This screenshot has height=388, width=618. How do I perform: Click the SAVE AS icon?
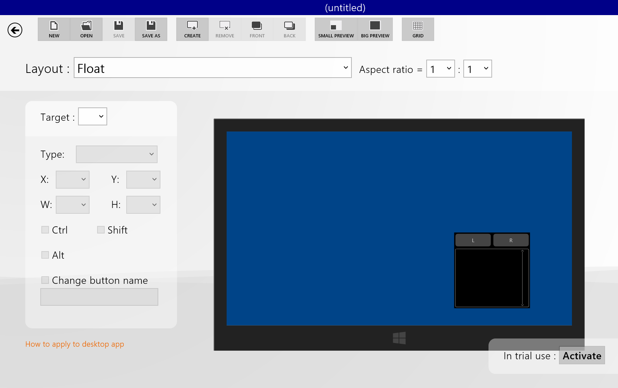click(151, 29)
